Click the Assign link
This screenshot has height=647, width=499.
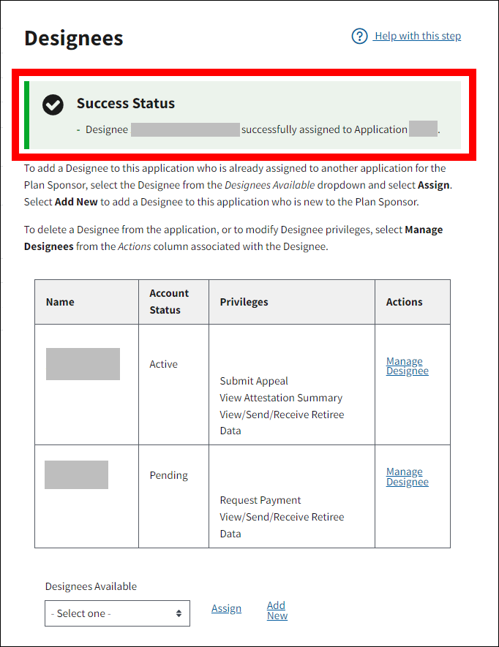click(x=226, y=608)
